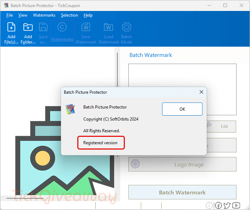Click the Save Watermark toolbar icon

point(86,27)
